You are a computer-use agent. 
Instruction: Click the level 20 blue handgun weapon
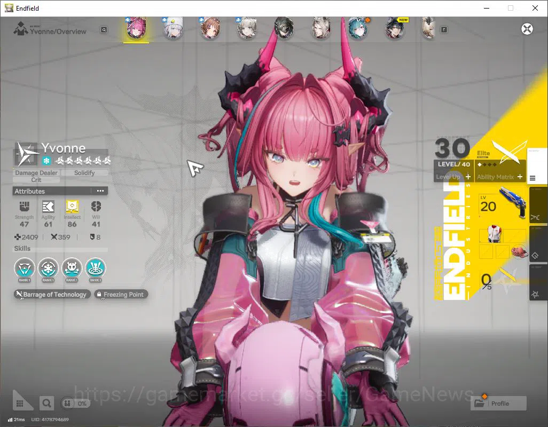click(513, 202)
